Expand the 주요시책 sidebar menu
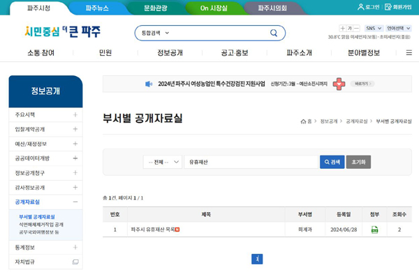This screenshot has width=419, height=272. [x=75, y=115]
